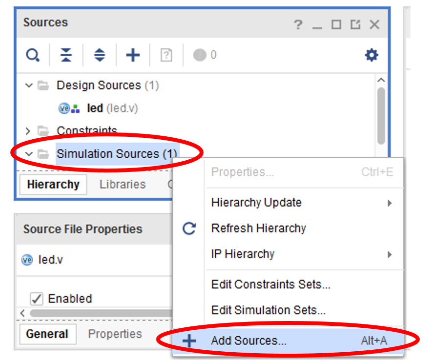Screen dimensions: 431x362
Task: Click the missing sources count indicator
Action: click(x=204, y=55)
